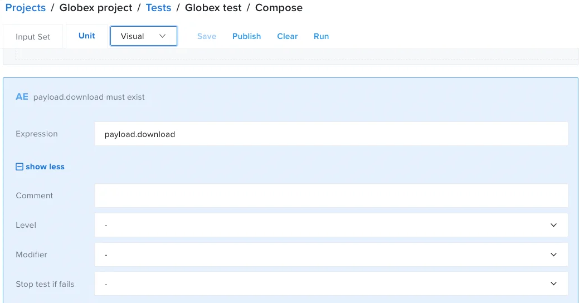This screenshot has height=303, width=579.
Task: Open the Tests breadcrumb link
Action: tap(158, 8)
